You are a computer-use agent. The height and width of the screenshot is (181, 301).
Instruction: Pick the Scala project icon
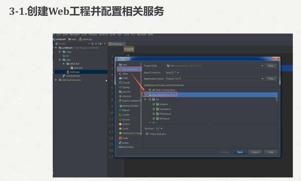click(120, 138)
